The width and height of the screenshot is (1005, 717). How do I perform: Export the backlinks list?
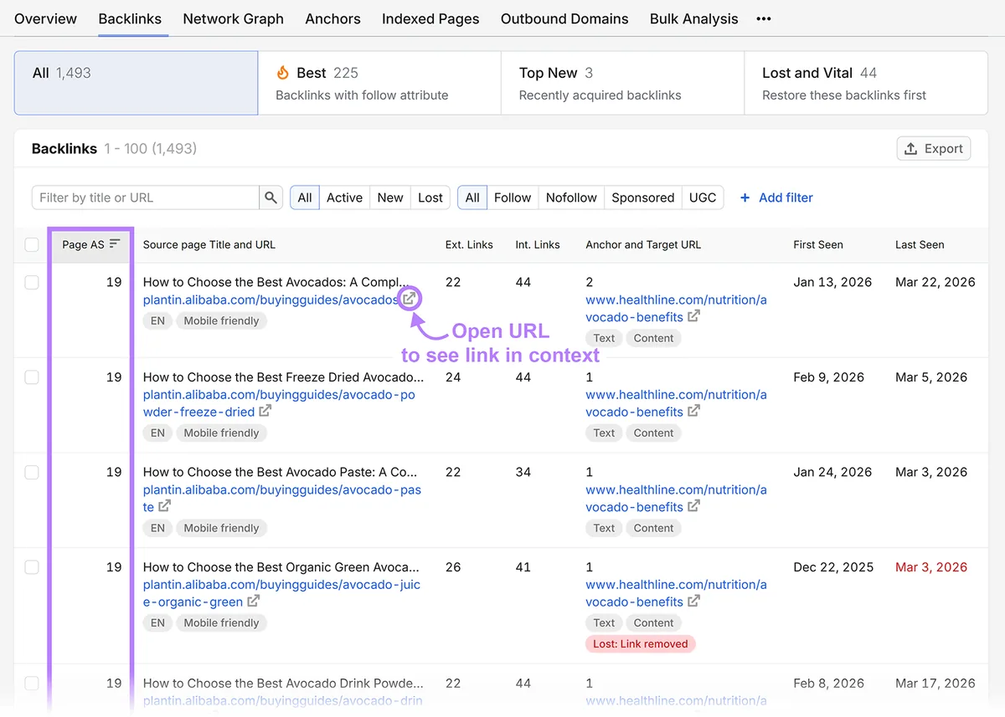tap(934, 148)
